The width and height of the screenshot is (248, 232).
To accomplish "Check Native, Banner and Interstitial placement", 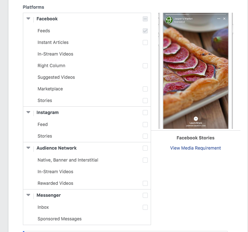I will pyautogui.click(x=145, y=160).
